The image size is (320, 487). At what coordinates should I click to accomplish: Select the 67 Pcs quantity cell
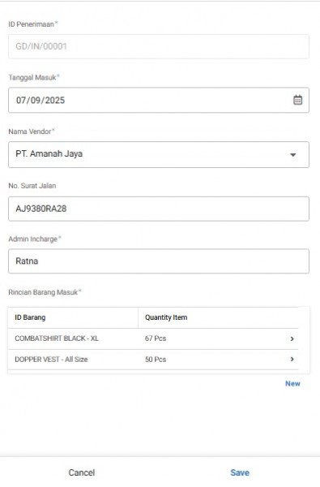[x=156, y=338]
